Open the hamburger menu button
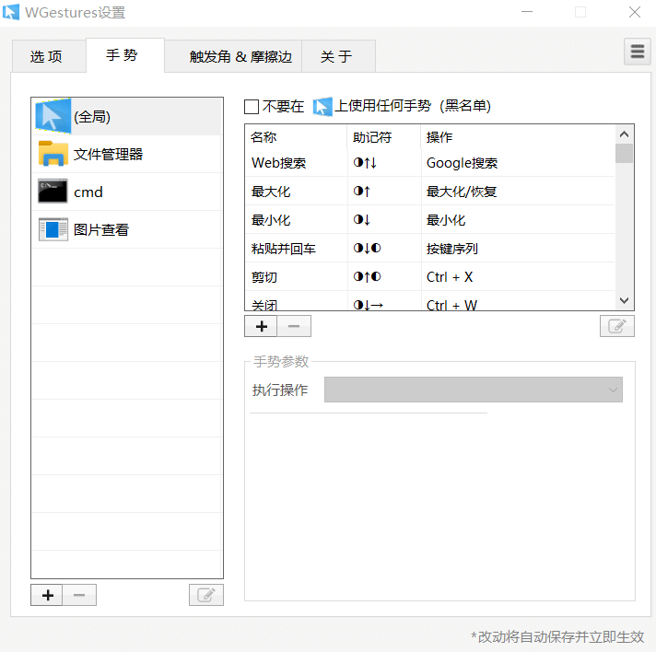 point(637,52)
